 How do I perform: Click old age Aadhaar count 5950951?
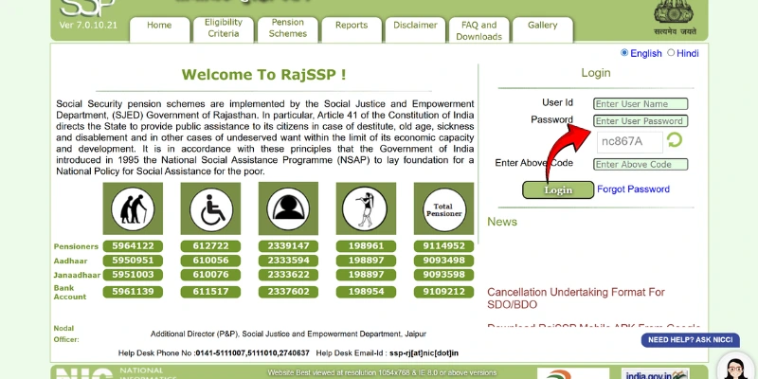[133, 261]
